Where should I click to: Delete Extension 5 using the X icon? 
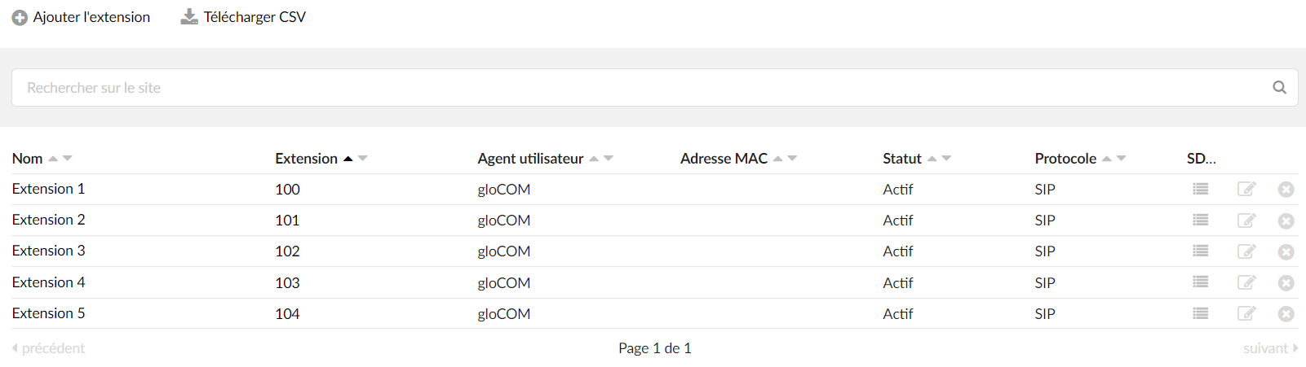click(1286, 314)
